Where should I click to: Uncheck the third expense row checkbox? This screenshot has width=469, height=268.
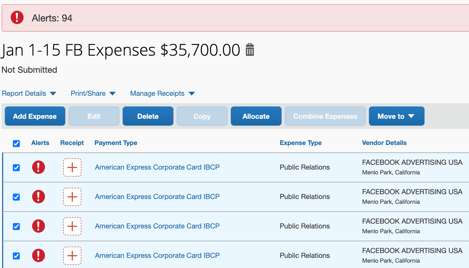coord(16,227)
